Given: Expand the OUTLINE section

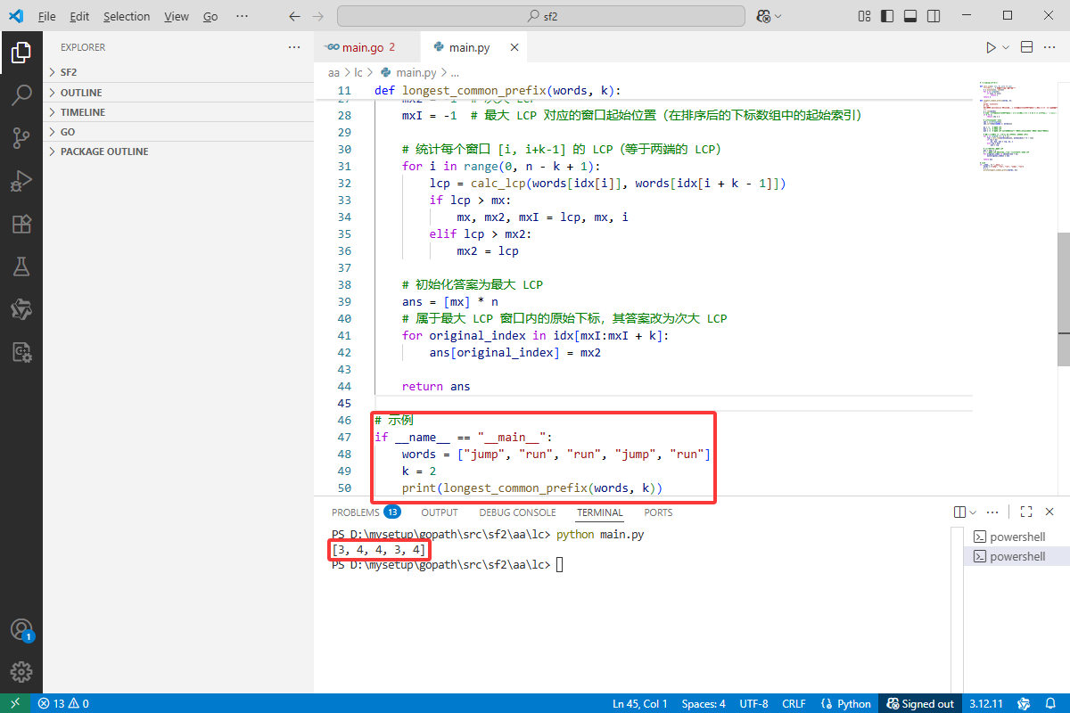Looking at the screenshot, I should coord(177,93).
